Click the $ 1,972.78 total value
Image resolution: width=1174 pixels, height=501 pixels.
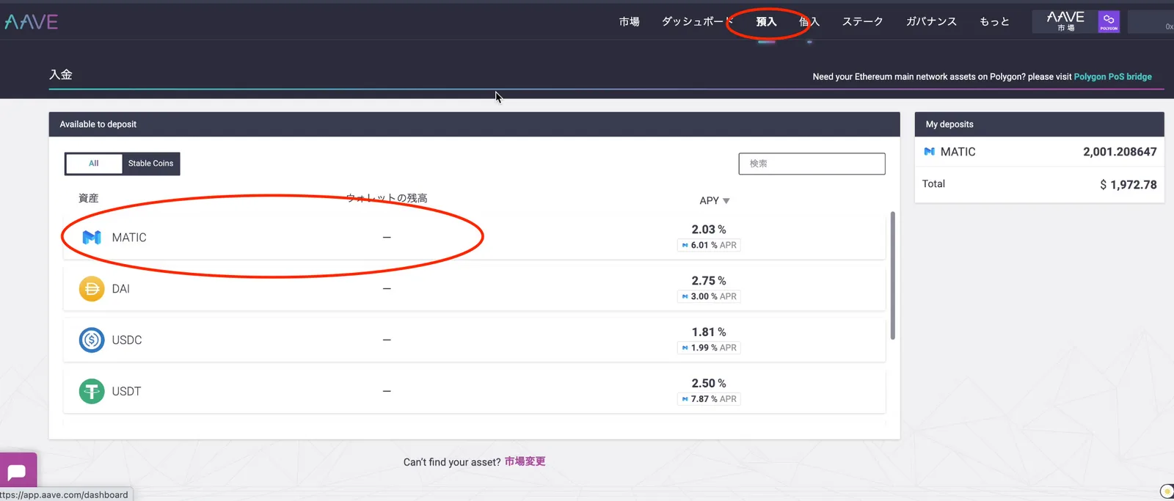click(x=1129, y=185)
